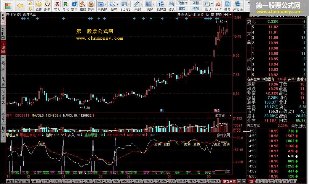Select the 诊 diagnosis tab in quote panel

coord(258,181)
